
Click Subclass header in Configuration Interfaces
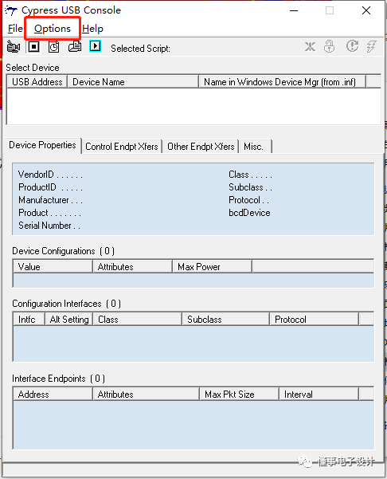pyautogui.click(x=225, y=320)
